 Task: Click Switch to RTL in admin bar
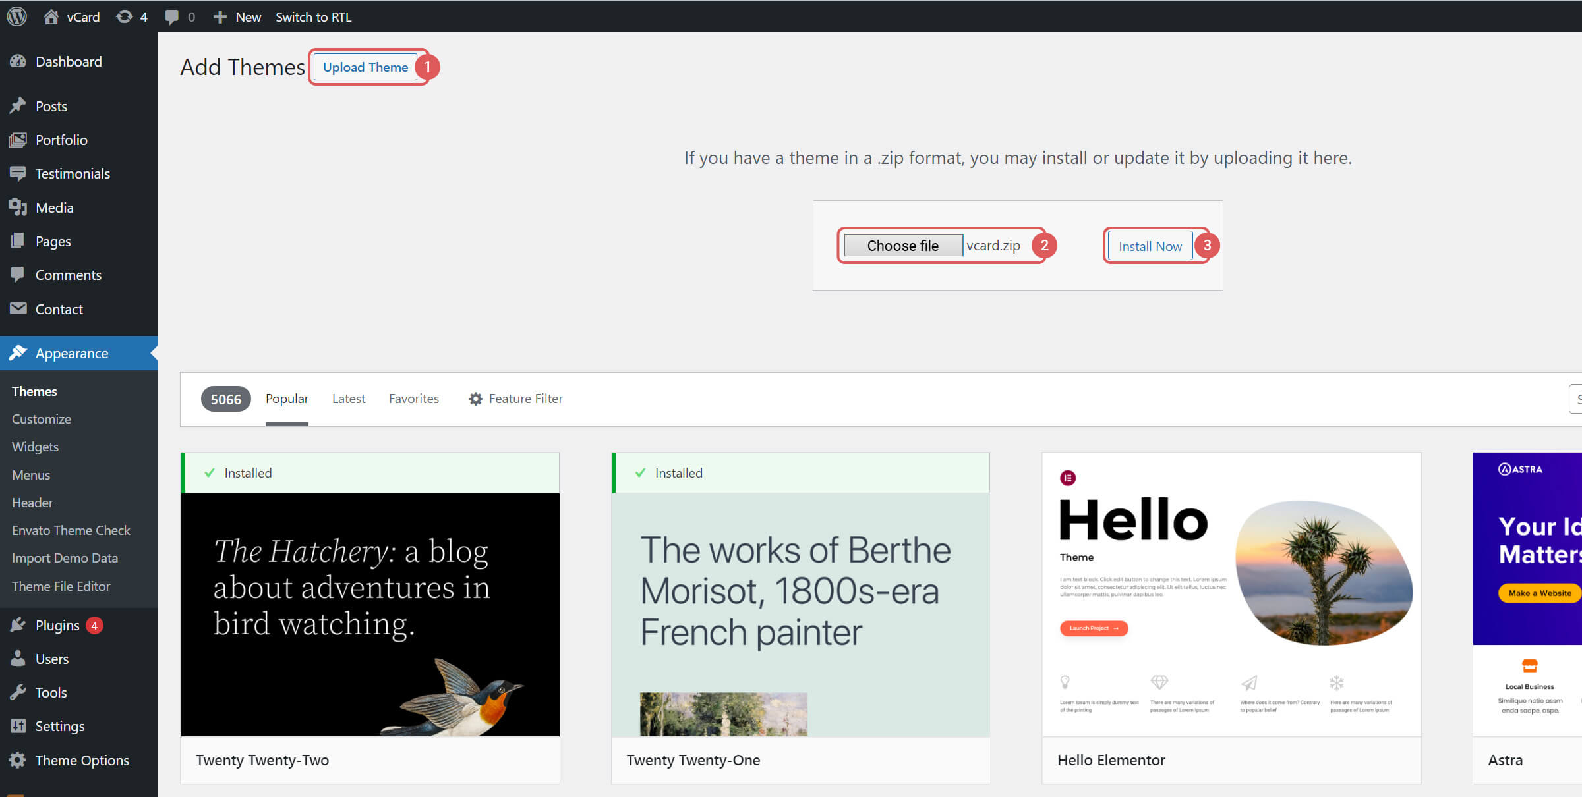tap(313, 17)
